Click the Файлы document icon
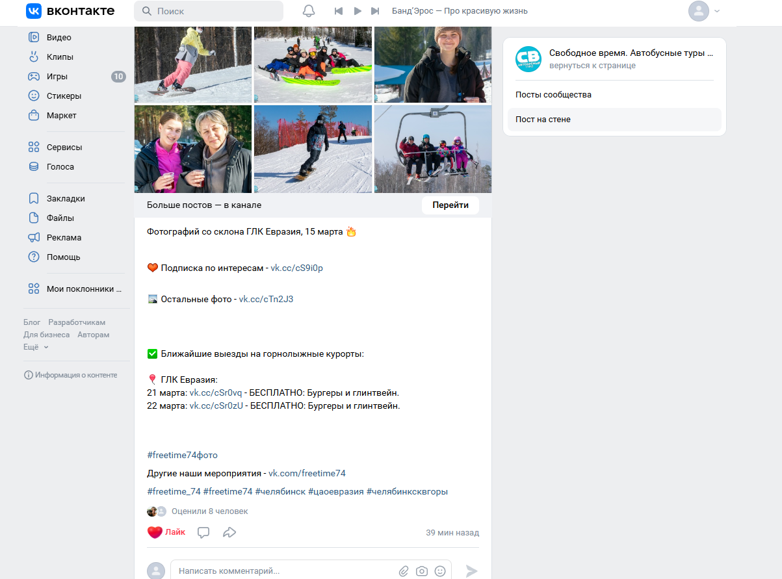Image resolution: width=782 pixels, height=579 pixels. point(34,218)
